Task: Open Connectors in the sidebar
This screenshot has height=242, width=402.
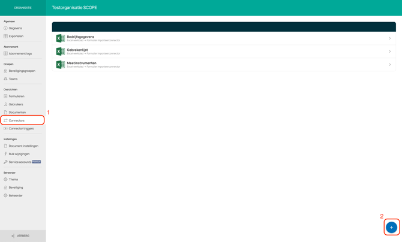Action: 17,120
